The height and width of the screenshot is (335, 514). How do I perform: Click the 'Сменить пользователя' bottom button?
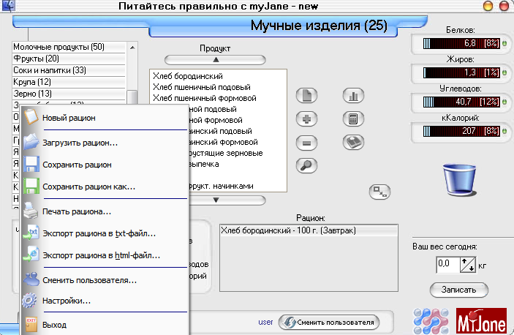(x=328, y=322)
